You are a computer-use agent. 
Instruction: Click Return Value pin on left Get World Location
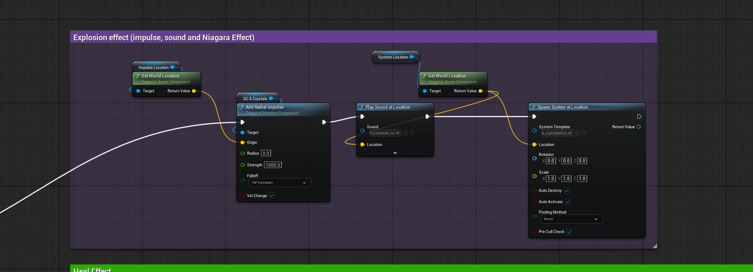[194, 91]
